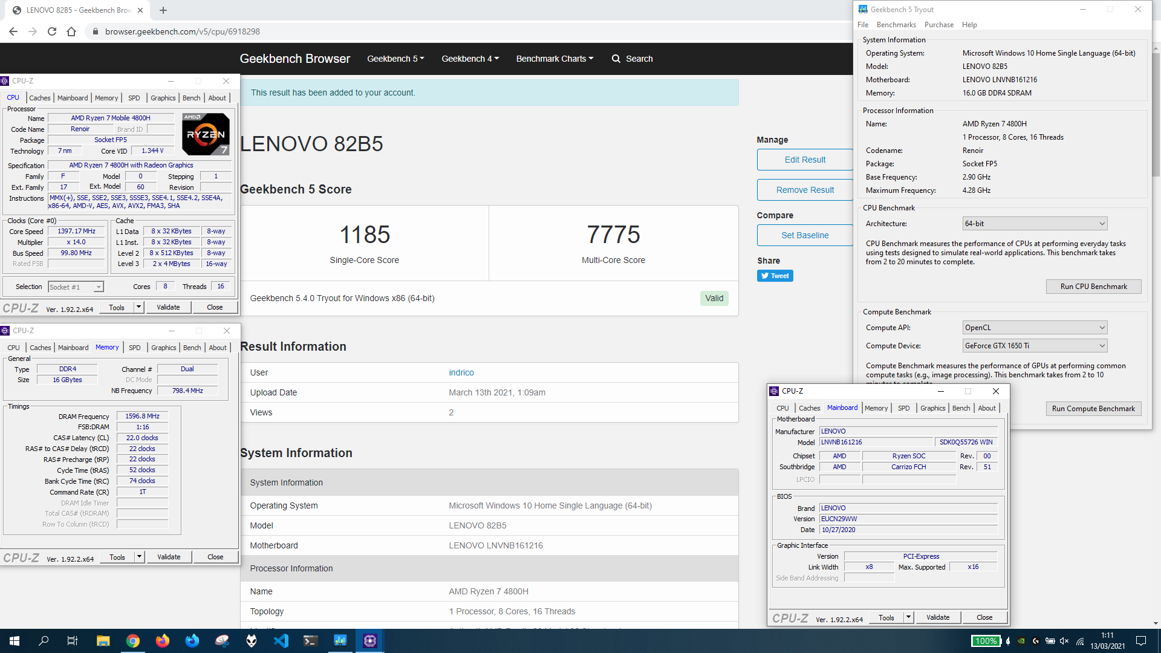The image size is (1161, 653).
Task: Launch the blue Waterfox browser icon
Action: 192,641
